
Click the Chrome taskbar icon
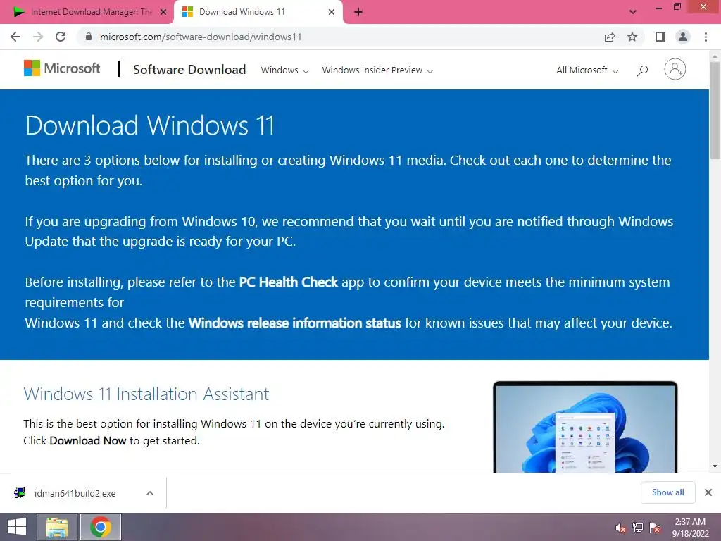(x=101, y=527)
